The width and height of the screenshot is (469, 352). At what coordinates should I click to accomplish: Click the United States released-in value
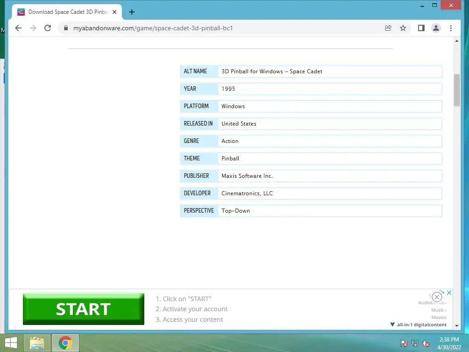[239, 124]
